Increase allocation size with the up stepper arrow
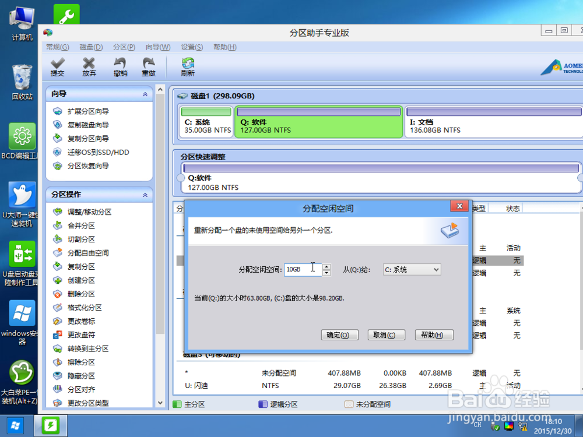Image resolution: width=583 pixels, height=437 pixels. (326, 266)
